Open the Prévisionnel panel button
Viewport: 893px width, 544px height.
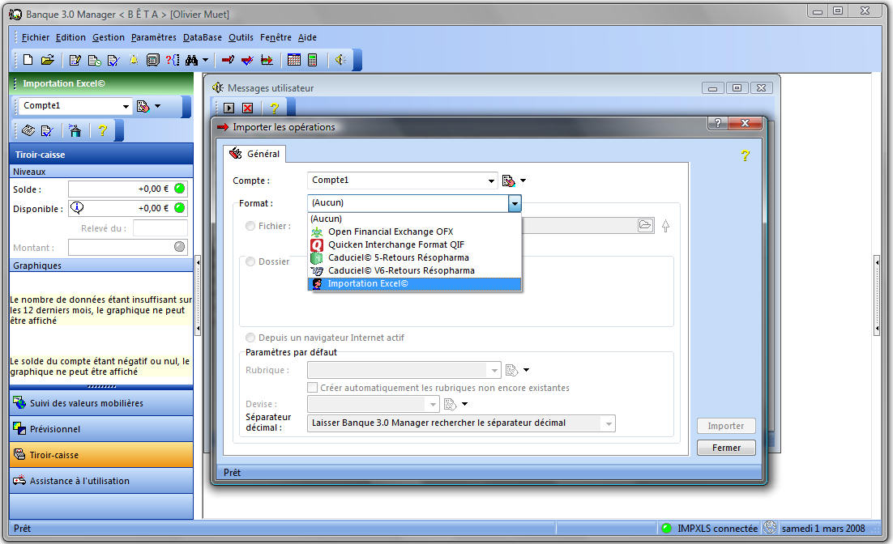click(100, 429)
